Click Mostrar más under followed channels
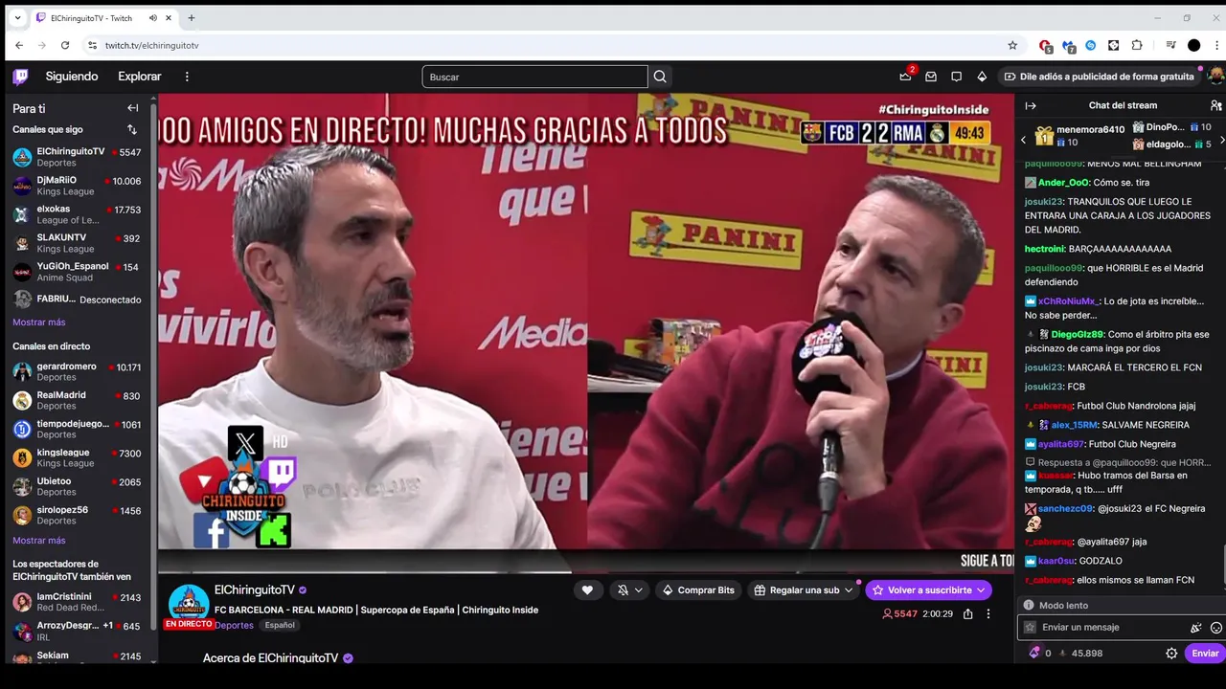Image resolution: width=1226 pixels, height=689 pixels. pyautogui.click(x=39, y=322)
